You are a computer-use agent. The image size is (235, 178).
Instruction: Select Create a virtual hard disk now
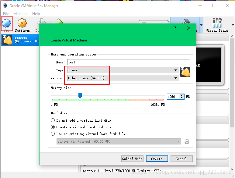(x=81, y=127)
